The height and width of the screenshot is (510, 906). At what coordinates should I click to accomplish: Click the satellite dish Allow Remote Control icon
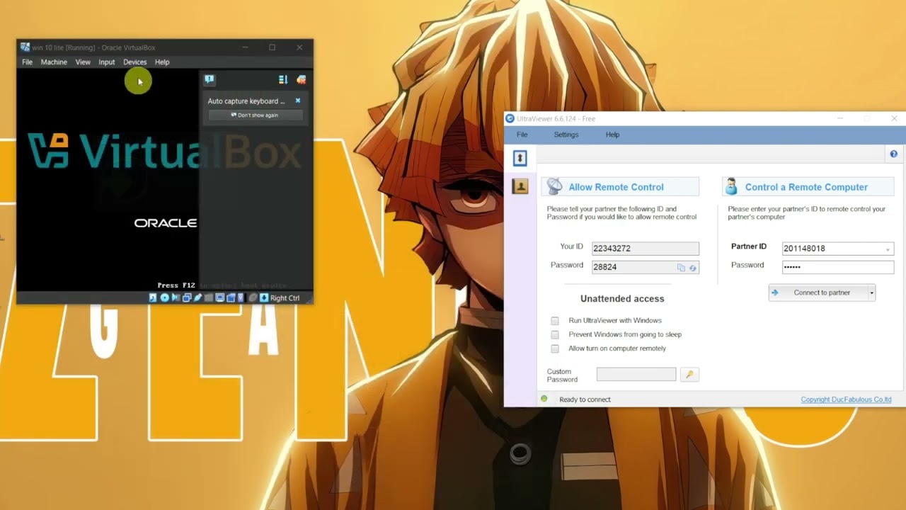point(555,186)
